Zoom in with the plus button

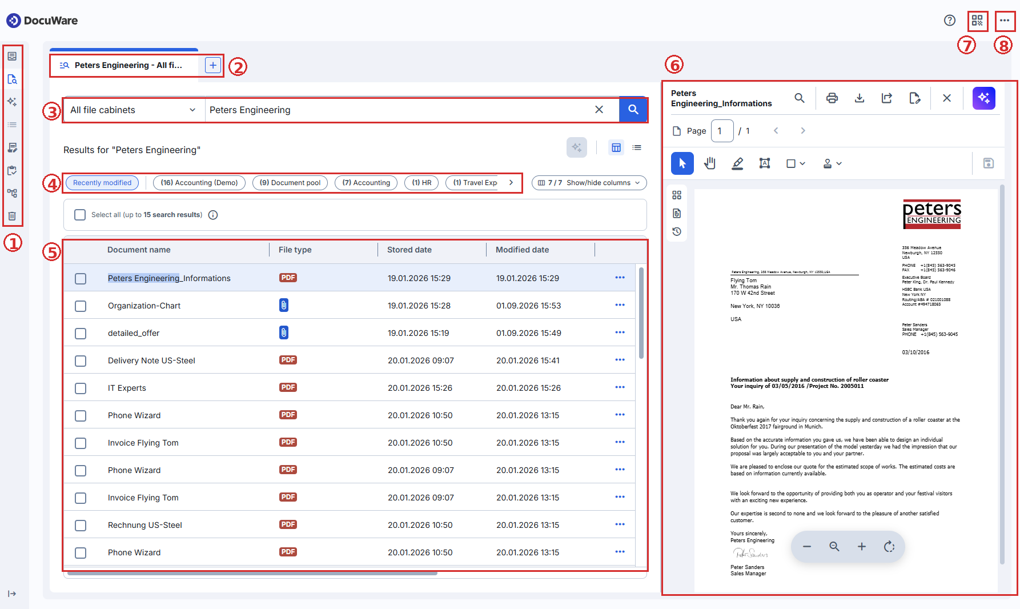[x=862, y=547]
